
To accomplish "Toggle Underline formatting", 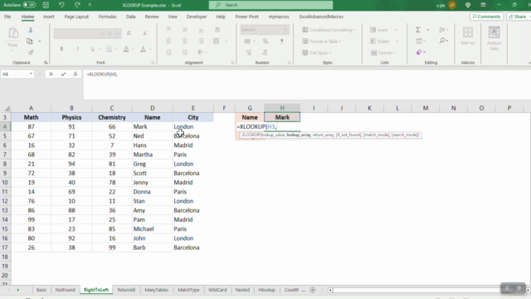I will point(92,49).
